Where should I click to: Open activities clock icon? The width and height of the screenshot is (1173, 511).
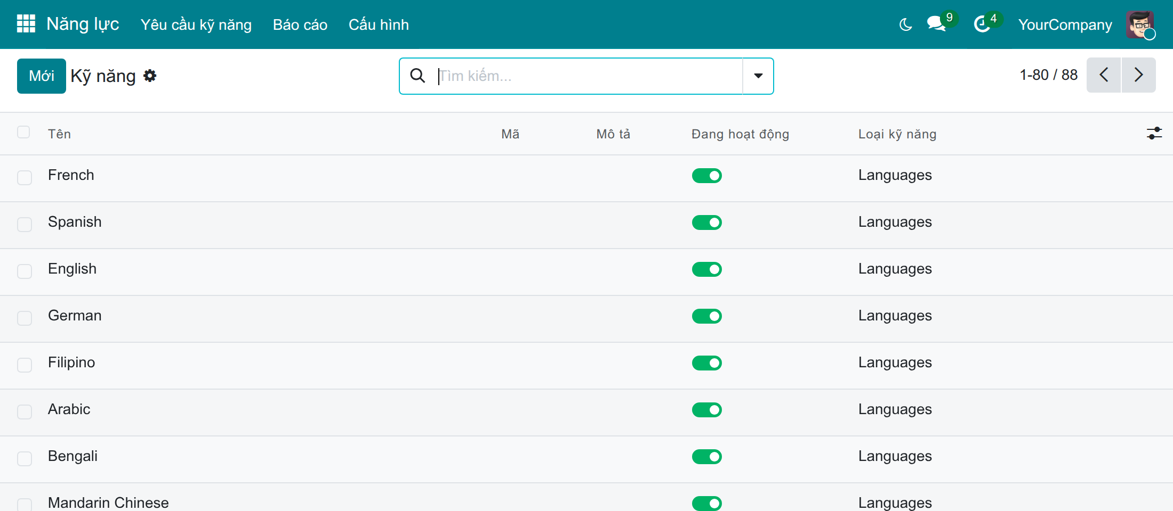click(982, 24)
